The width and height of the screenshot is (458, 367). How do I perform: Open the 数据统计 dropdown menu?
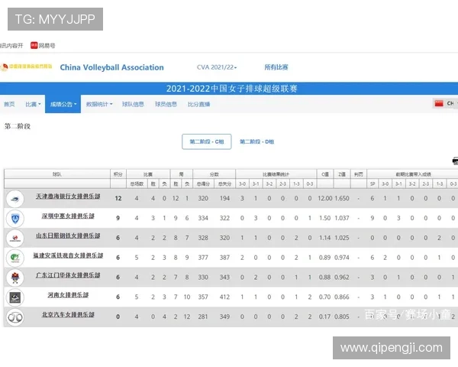99,104
